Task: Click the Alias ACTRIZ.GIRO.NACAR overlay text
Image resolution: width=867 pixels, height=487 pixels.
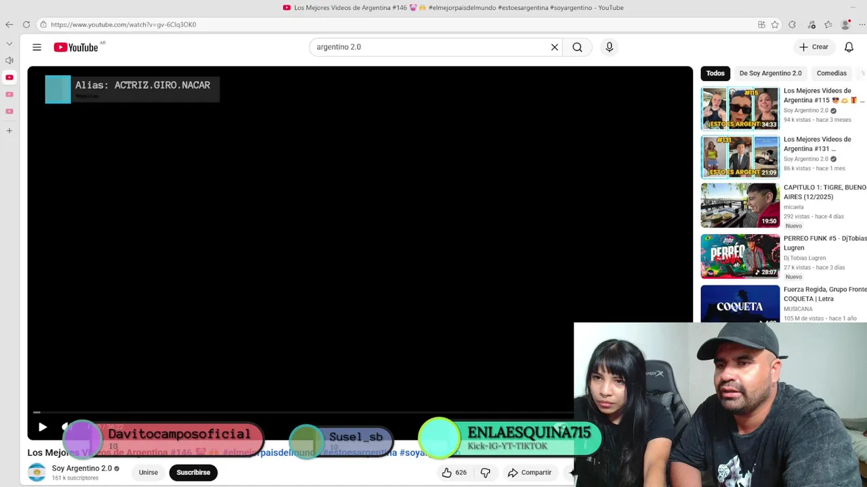Action: click(142, 85)
